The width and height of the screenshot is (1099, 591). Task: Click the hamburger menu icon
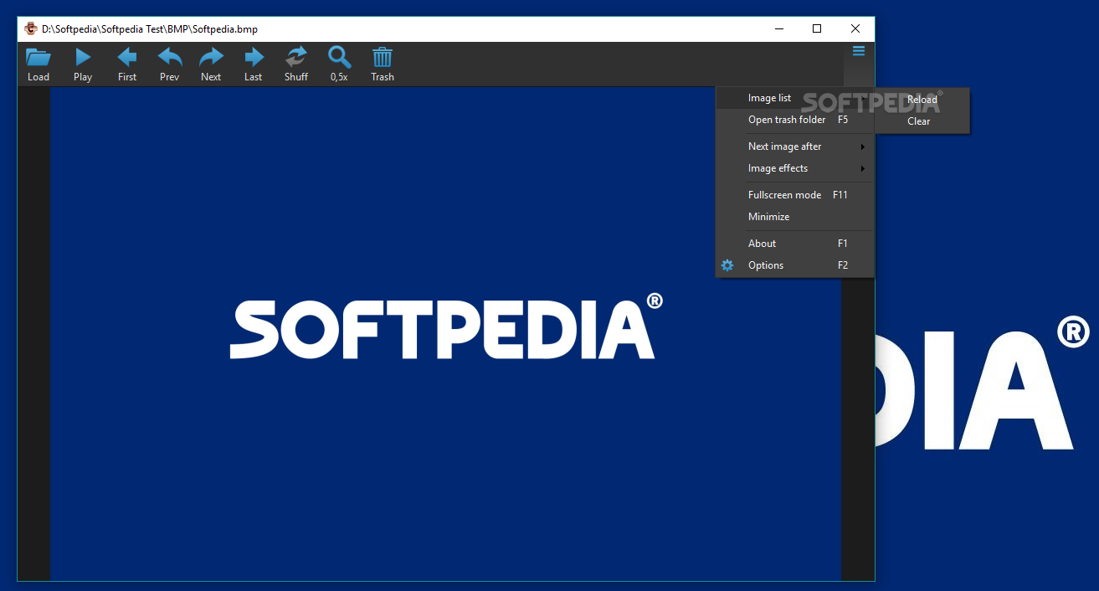point(859,51)
